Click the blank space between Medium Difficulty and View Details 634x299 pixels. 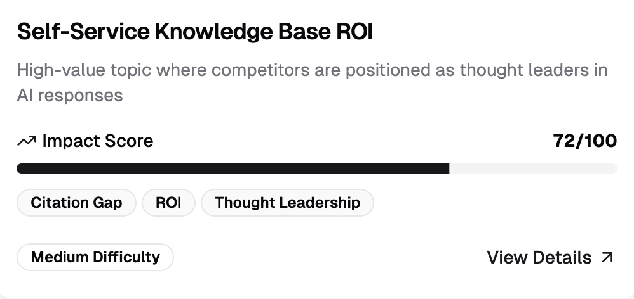pos(330,257)
